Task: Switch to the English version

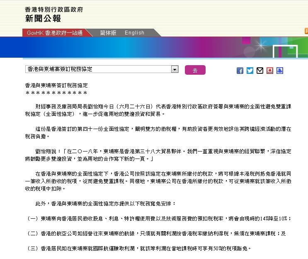Action: click(x=135, y=33)
